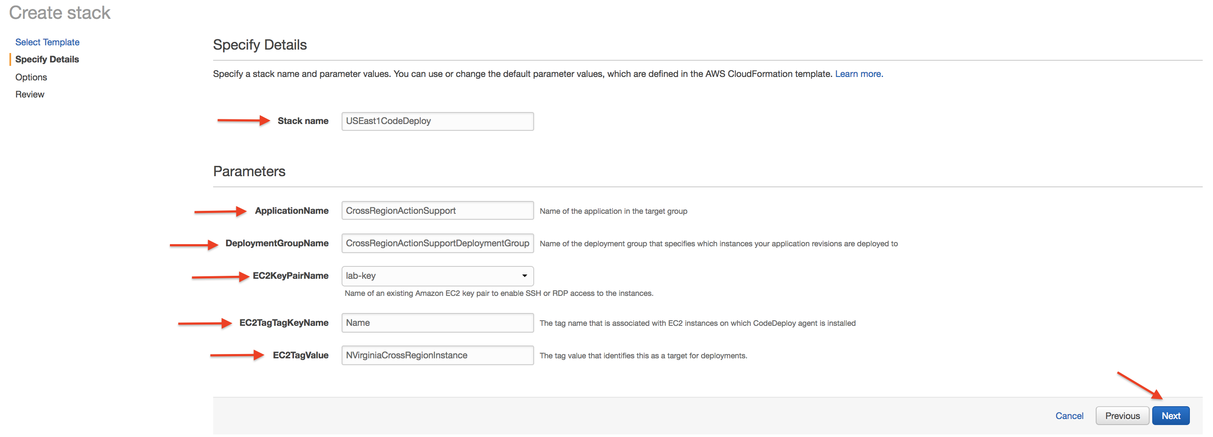Click the Cancel link

point(1069,416)
